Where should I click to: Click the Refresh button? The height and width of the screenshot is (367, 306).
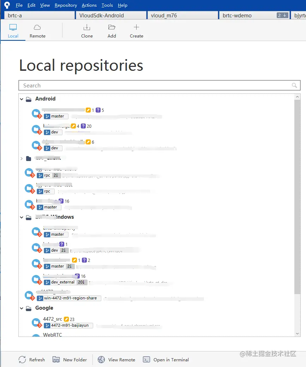[32, 360]
